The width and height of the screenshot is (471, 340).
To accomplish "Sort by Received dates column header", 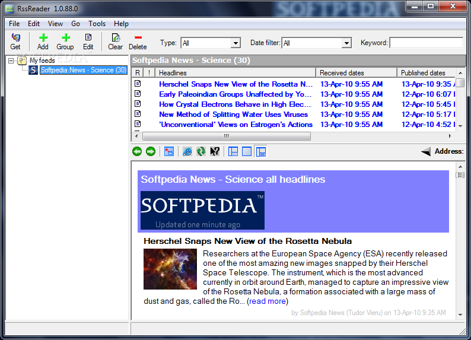I will (357, 72).
